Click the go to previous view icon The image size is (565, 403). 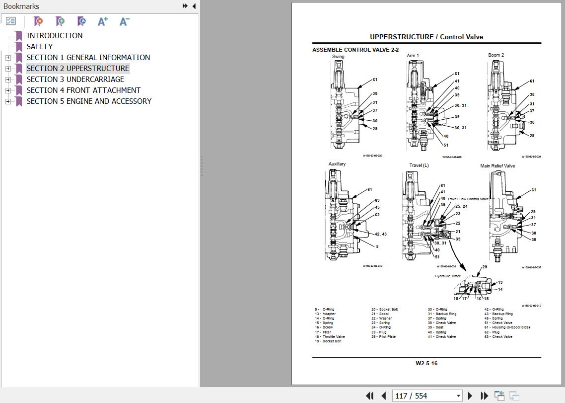click(499, 396)
